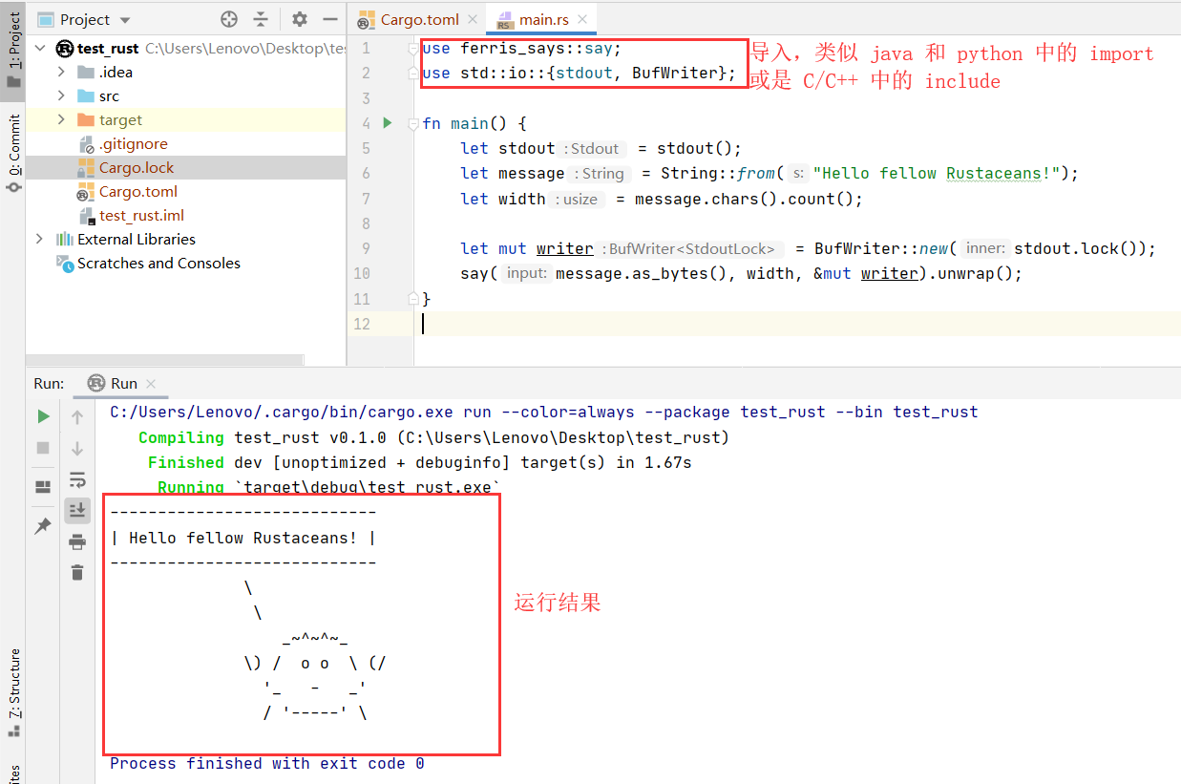This screenshot has height=784, width=1181.
Task: Open Project panel settings gear
Action: pyautogui.click(x=300, y=19)
